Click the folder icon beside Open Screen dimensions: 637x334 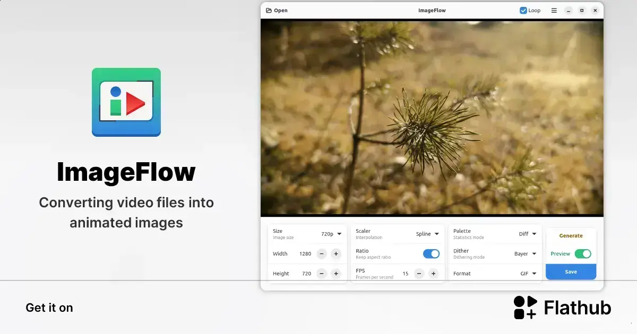coord(269,11)
